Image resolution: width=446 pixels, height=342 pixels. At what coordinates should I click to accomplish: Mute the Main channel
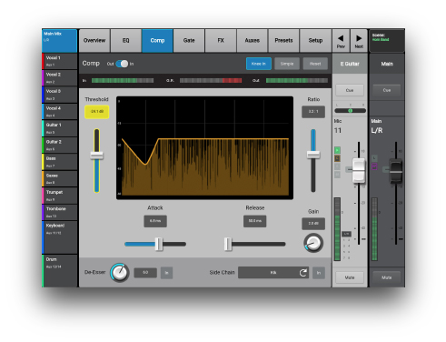tap(387, 277)
